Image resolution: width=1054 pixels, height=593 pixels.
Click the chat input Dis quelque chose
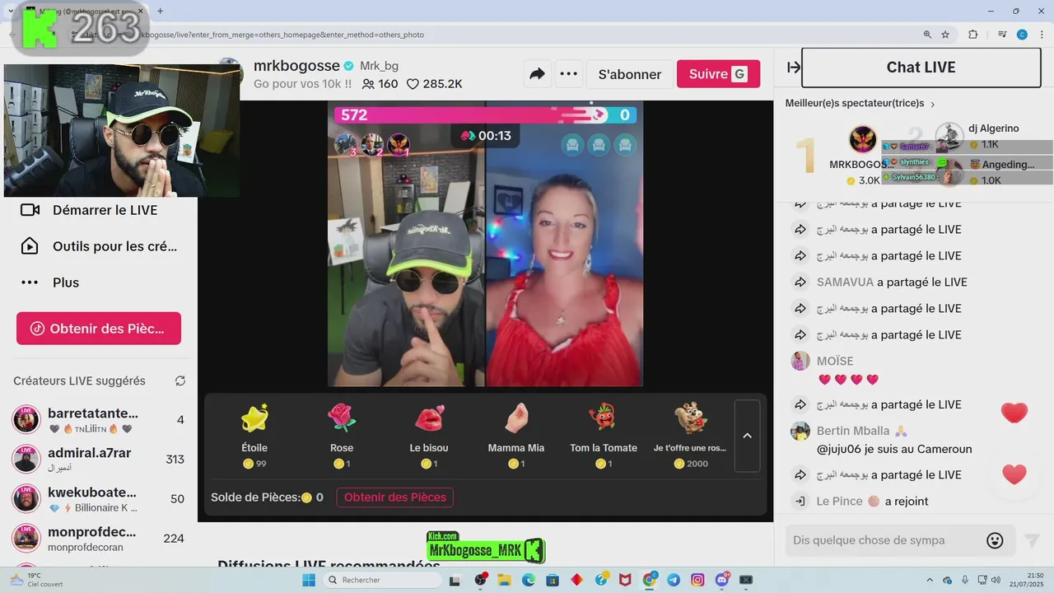(x=881, y=540)
